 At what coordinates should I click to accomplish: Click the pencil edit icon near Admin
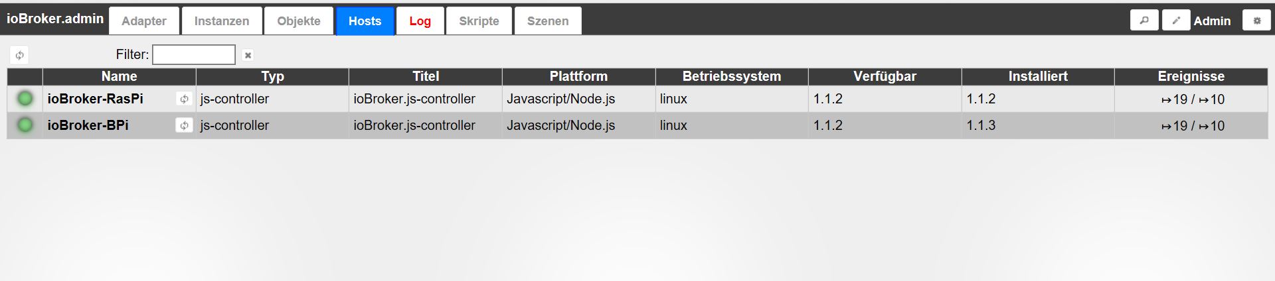1175,21
